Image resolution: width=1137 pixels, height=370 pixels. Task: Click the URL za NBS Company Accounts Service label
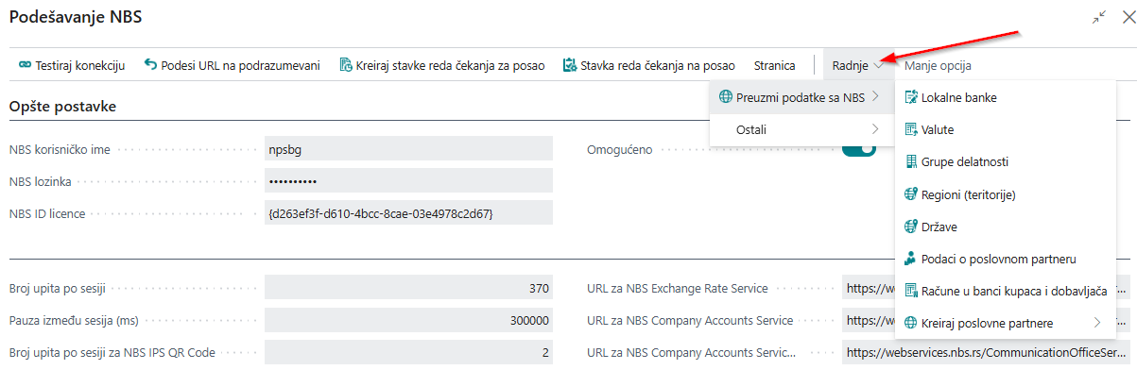[690, 320]
